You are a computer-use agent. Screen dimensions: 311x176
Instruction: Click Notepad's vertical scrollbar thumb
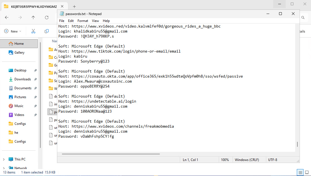(297, 144)
